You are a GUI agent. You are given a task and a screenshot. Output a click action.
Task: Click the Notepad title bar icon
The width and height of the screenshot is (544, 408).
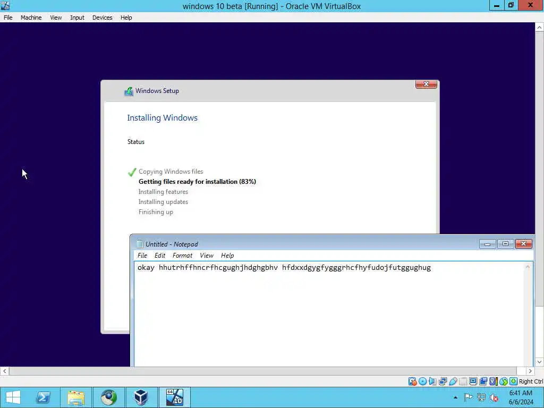click(x=140, y=244)
